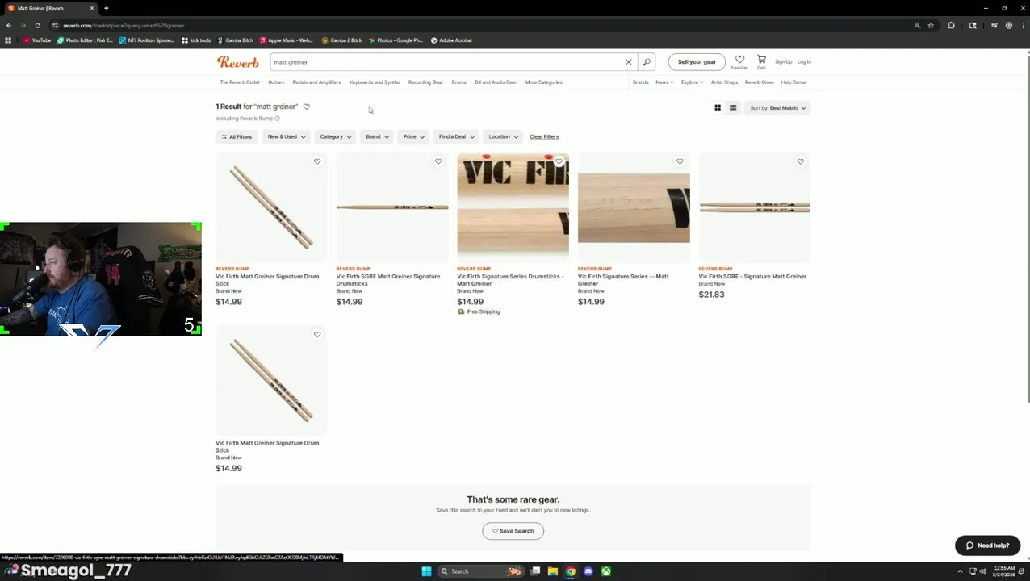The height and width of the screenshot is (581, 1030).
Task: Open the Apple Music bookmark
Action: pyautogui.click(x=287, y=40)
